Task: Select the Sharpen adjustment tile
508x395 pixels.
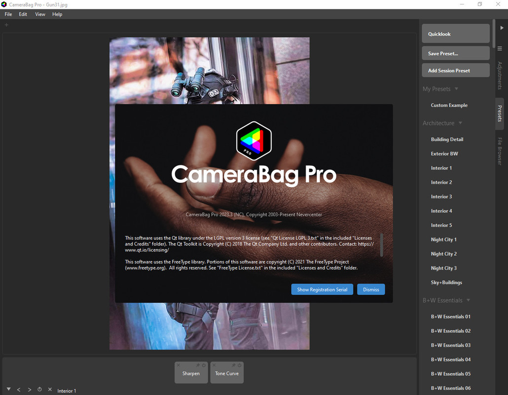Action: [191, 373]
